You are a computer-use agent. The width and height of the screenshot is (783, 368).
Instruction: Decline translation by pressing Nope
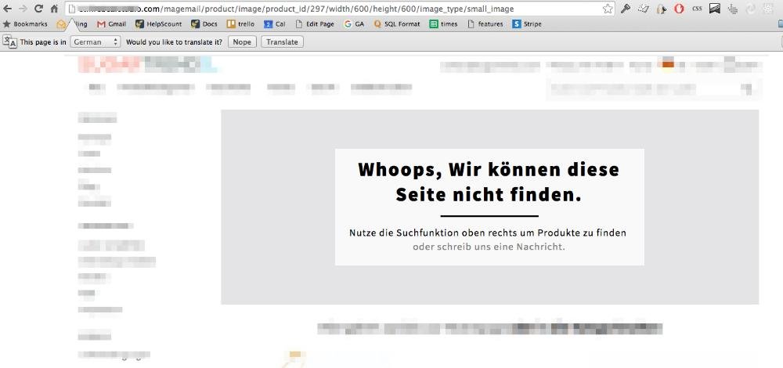click(242, 41)
